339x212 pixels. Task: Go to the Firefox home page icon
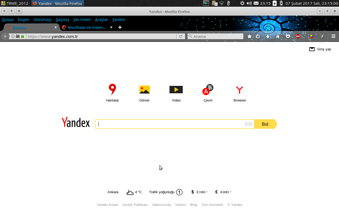[x=278, y=36]
